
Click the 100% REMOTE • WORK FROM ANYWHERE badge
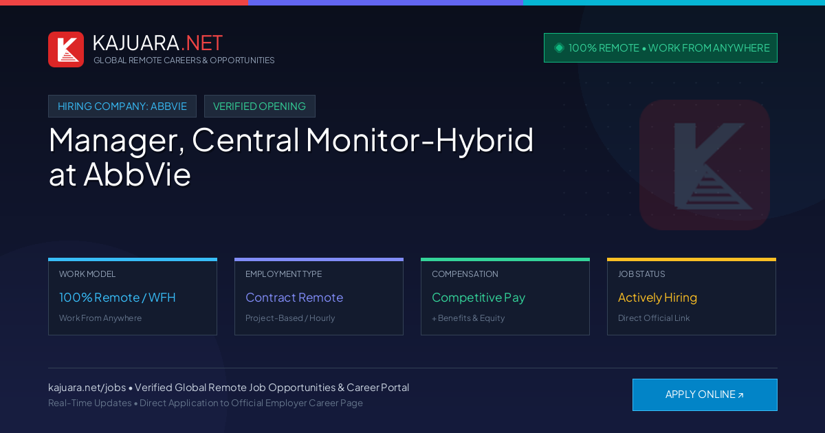point(661,48)
